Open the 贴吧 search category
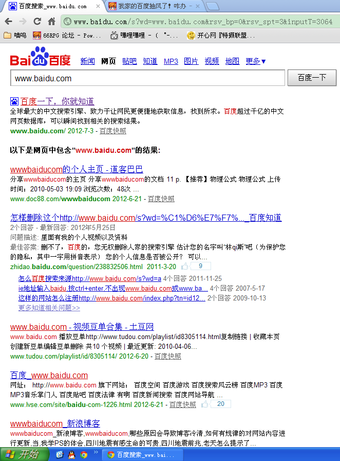 129,61
